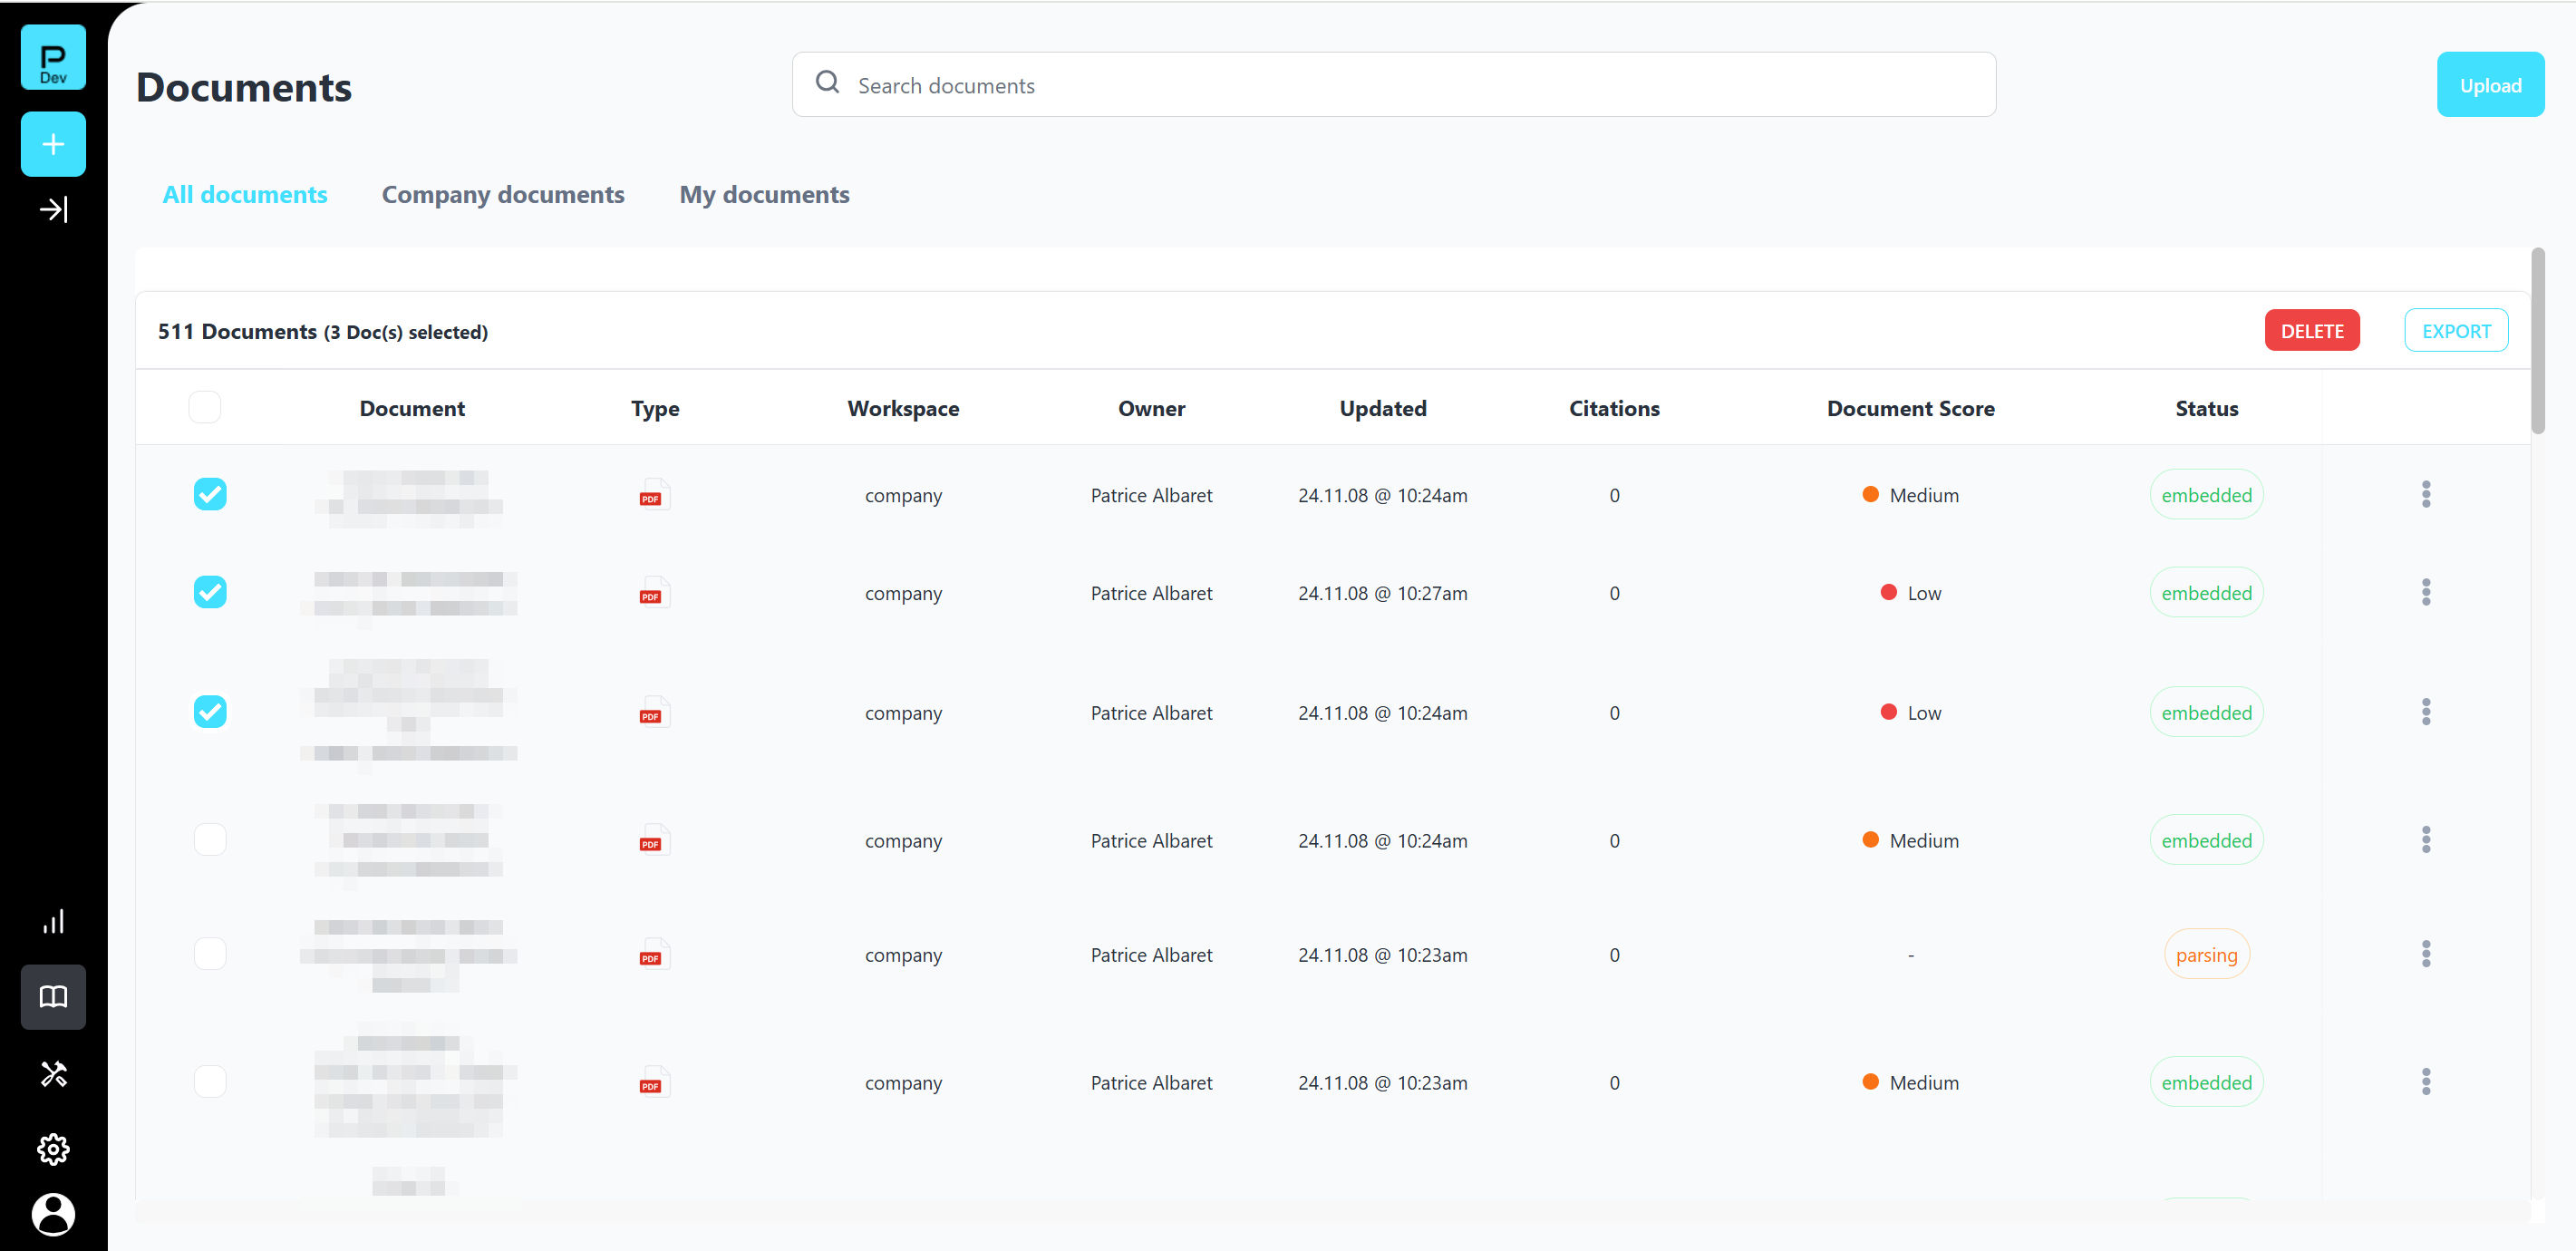Open three-dot menu for parsing document row
2576x1251 pixels.
point(2425,954)
